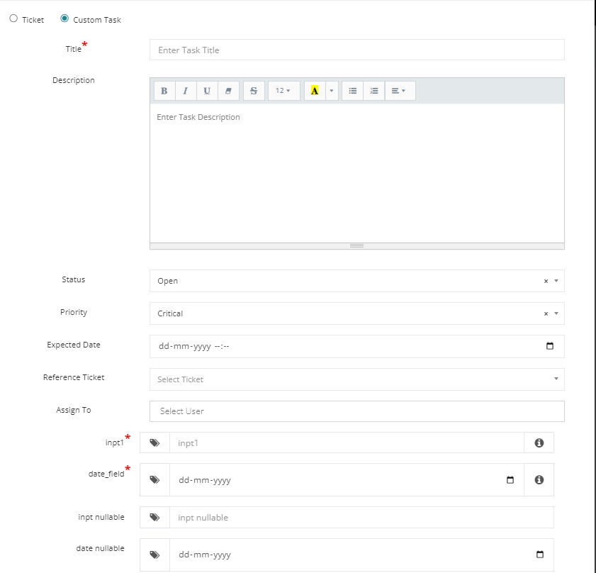Open the unordered list icon
Viewport: 596px width, 573px height.
click(352, 90)
